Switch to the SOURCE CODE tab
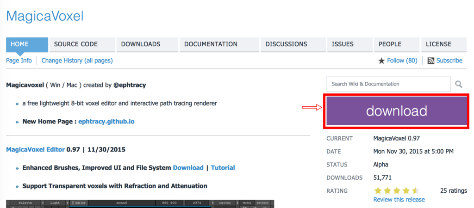The height and width of the screenshot is (208, 474). [82, 44]
